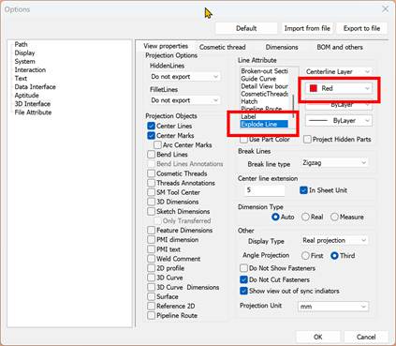The width and height of the screenshot is (396, 346).
Task: Open the System category
Action: pyautogui.click(x=24, y=61)
